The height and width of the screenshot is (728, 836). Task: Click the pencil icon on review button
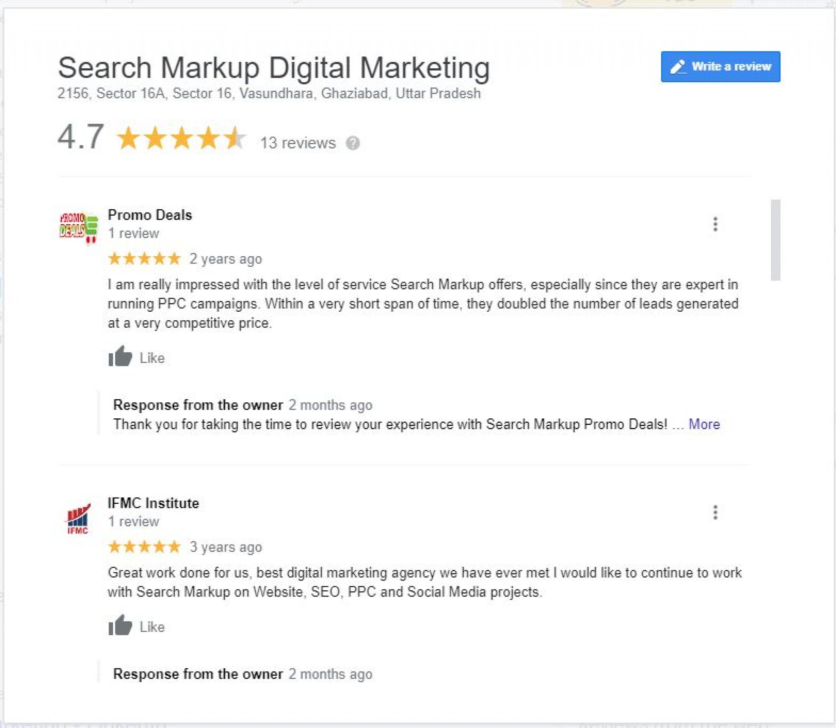[678, 67]
